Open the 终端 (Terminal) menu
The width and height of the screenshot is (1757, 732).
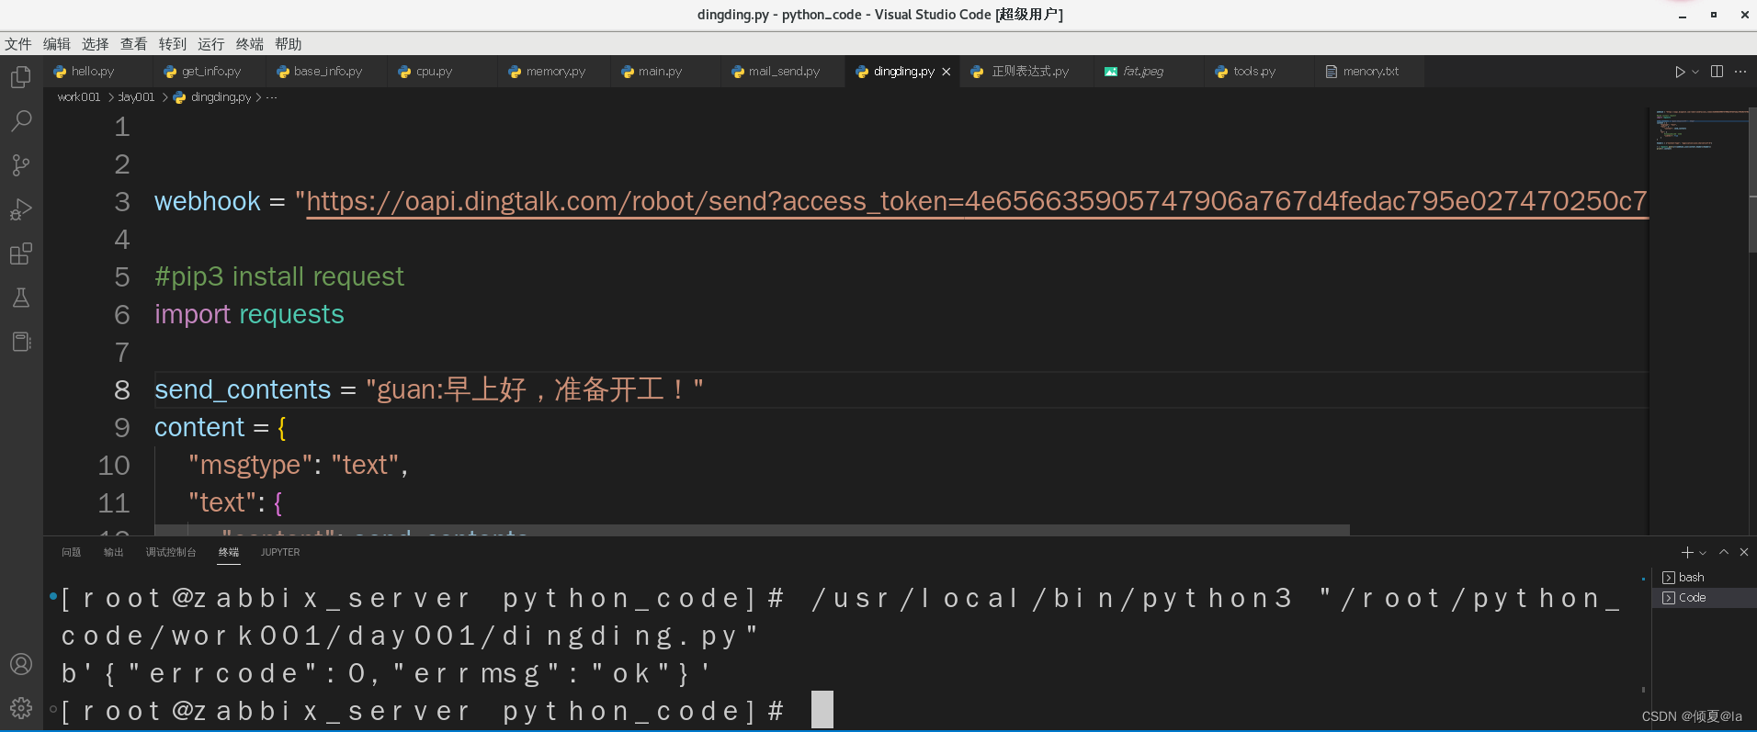pyautogui.click(x=250, y=44)
